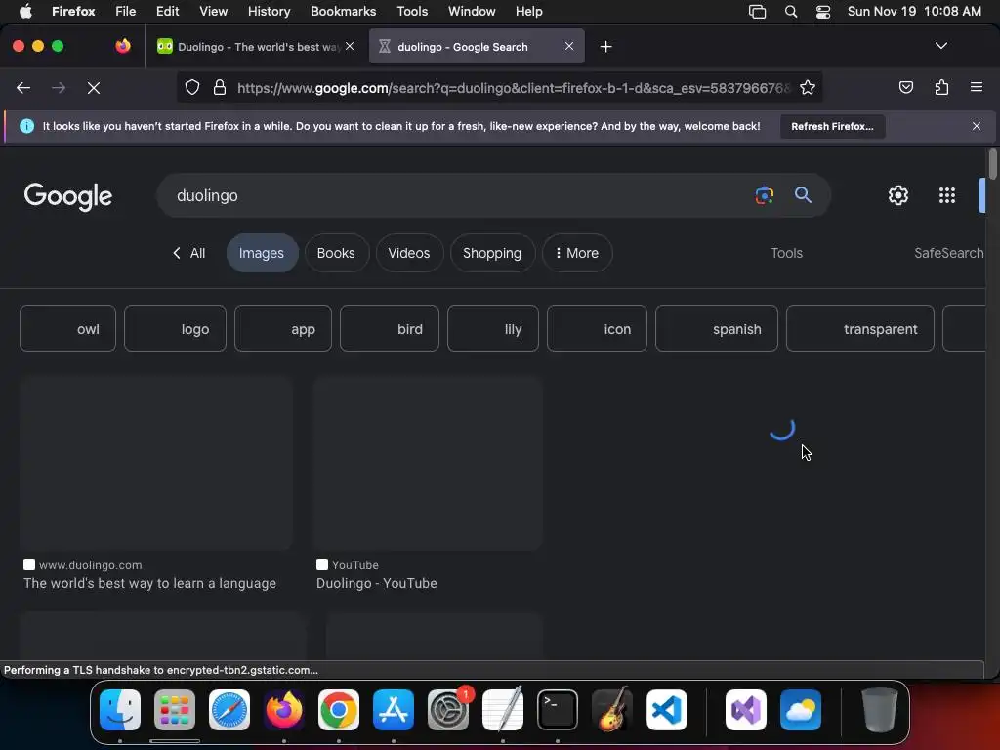The width and height of the screenshot is (1000, 750).
Task: Open the tracking protection shield icon
Action: pyautogui.click(x=192, y=87)
